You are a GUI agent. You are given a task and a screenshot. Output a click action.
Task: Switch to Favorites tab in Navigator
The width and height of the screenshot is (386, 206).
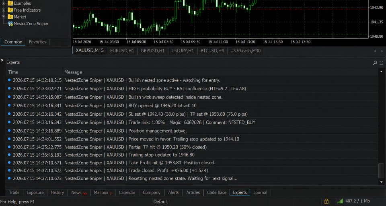point(38,42)
